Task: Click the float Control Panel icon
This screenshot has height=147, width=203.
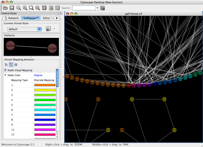Action: (x=60, y=13)
